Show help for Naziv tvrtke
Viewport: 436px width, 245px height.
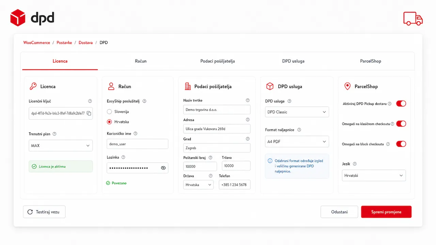[248, 100]
